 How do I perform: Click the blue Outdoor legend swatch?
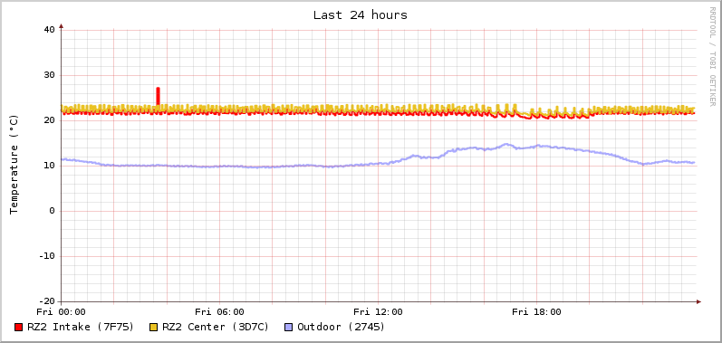click(x=289, y=328)
